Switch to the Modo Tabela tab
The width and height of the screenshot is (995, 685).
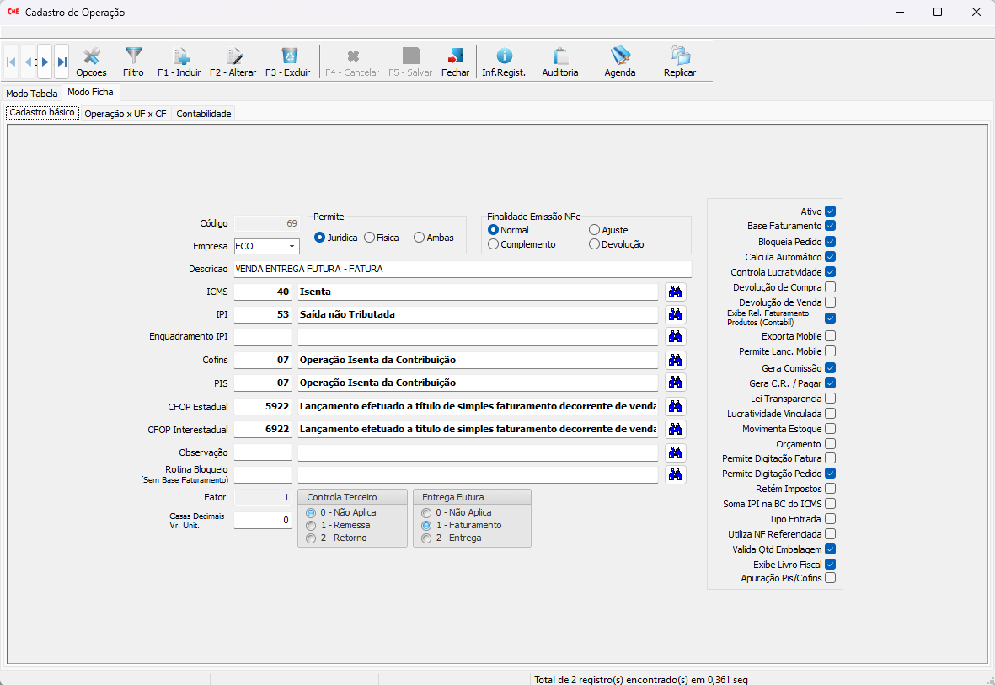coord(32,93)
